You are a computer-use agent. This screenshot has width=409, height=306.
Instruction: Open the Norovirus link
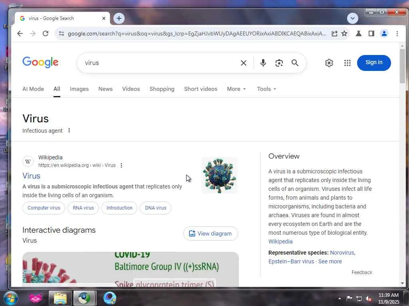[x=342, y=253]
